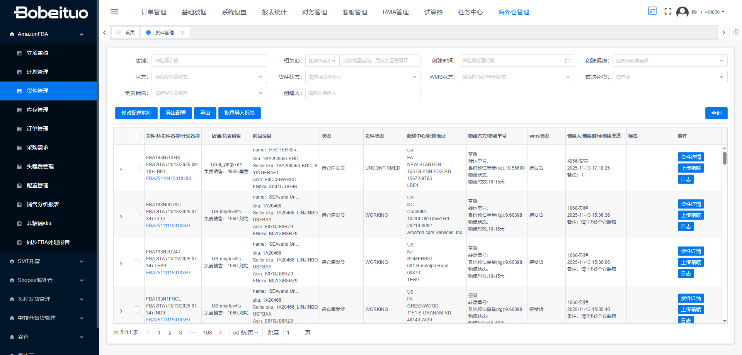Open the 50 条/页 page size dropdown
The width and height of the screenshot is (742, 355).
(246, 333)
